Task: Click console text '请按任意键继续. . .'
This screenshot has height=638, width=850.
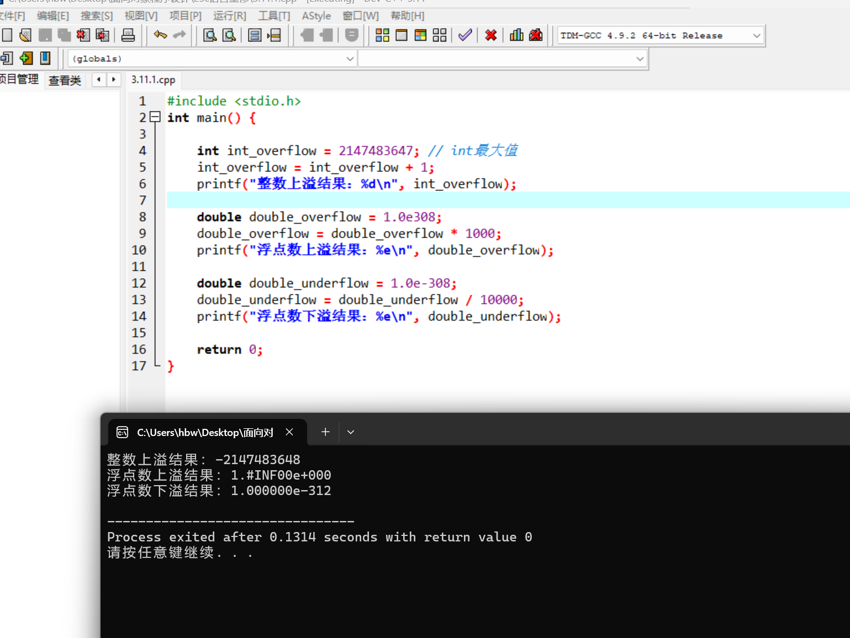Action: tap(179, 552)
